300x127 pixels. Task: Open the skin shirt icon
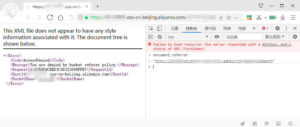(261, 6)
